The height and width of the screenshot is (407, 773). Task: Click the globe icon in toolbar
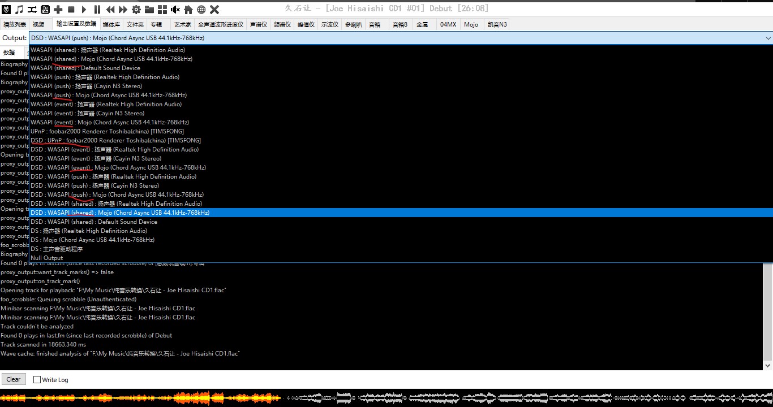[x=201, y=9]
